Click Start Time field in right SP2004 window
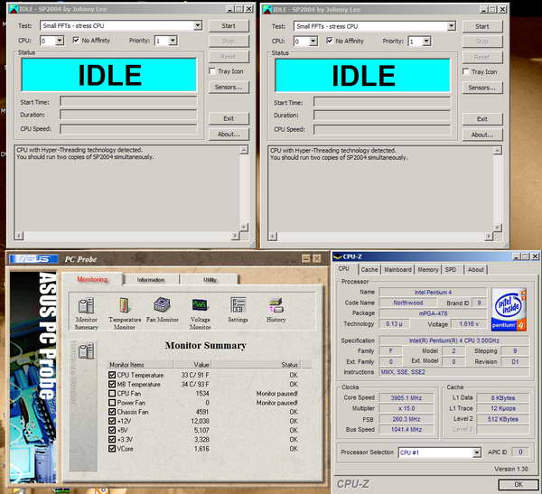The height and width of the screenshot is (494, 542). click(382, 102)
